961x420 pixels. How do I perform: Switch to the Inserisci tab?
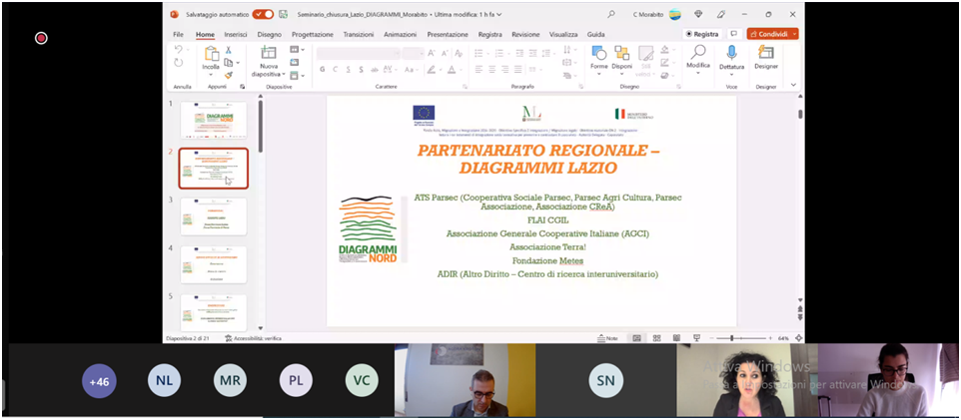(236, 34)
